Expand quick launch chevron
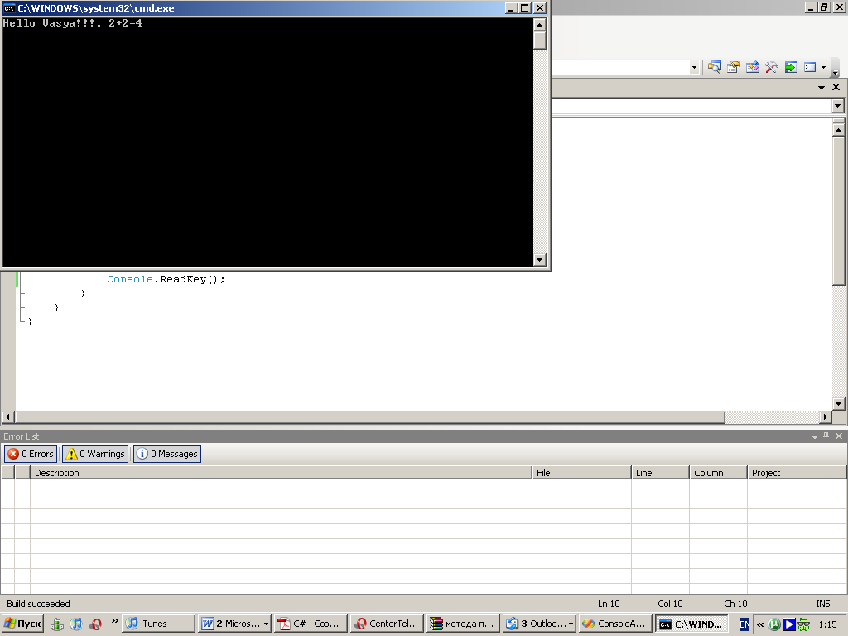848x636 pixels. pyautogui.click(x=114, y=620)
